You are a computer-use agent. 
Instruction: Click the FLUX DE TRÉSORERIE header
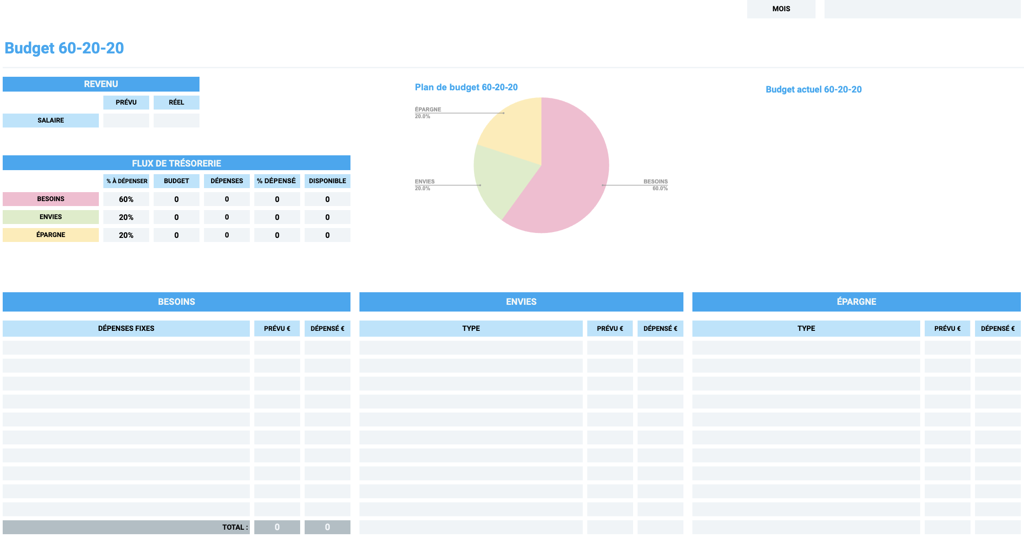coord(177,163)
